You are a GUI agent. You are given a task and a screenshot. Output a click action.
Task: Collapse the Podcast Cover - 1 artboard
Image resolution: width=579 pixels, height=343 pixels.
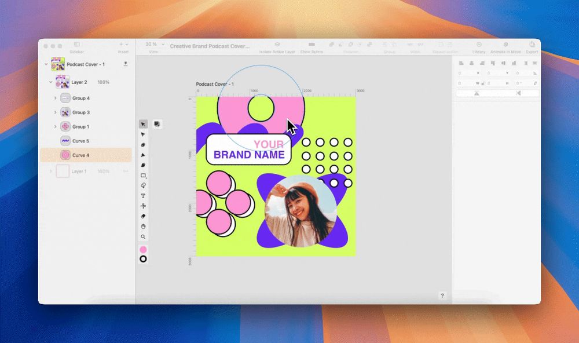pos(46,64)
